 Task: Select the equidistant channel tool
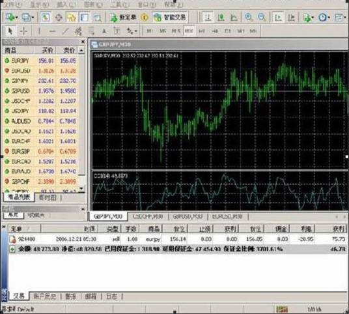point(78,31)
